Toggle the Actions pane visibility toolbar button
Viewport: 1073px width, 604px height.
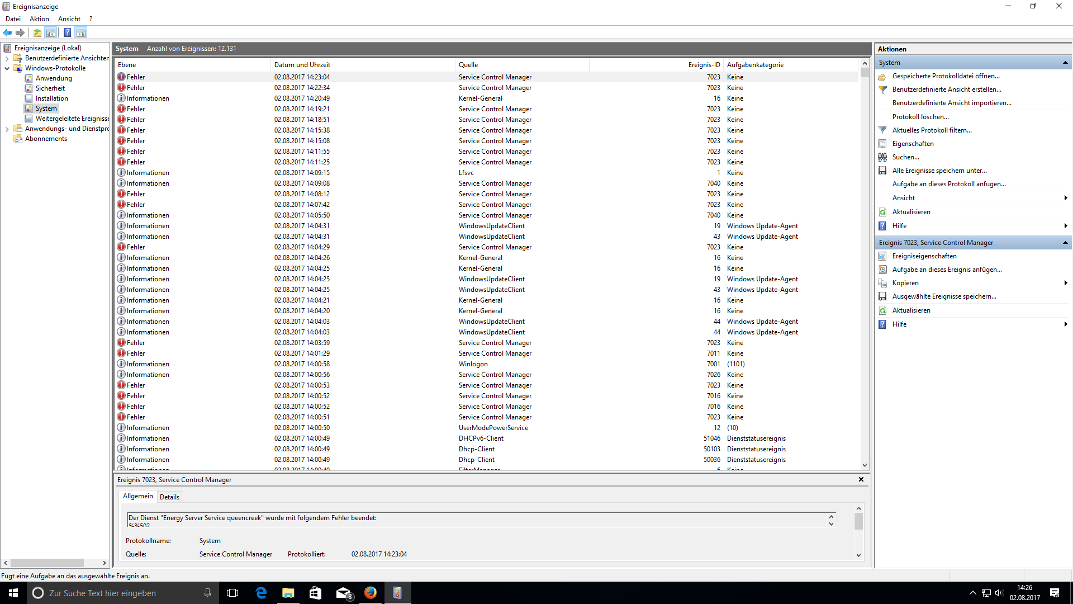81,32
